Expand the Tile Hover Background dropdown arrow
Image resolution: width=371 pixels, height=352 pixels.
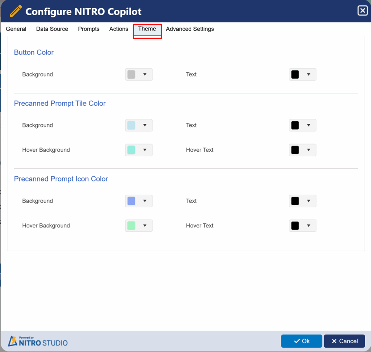point(145,150)
